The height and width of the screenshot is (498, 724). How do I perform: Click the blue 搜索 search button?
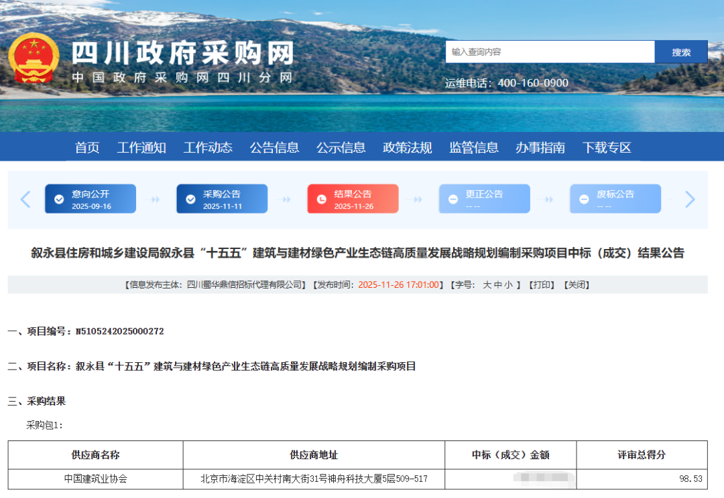tap(681, 51)
